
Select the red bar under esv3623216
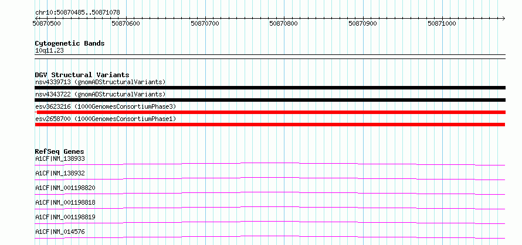[270, 112]
